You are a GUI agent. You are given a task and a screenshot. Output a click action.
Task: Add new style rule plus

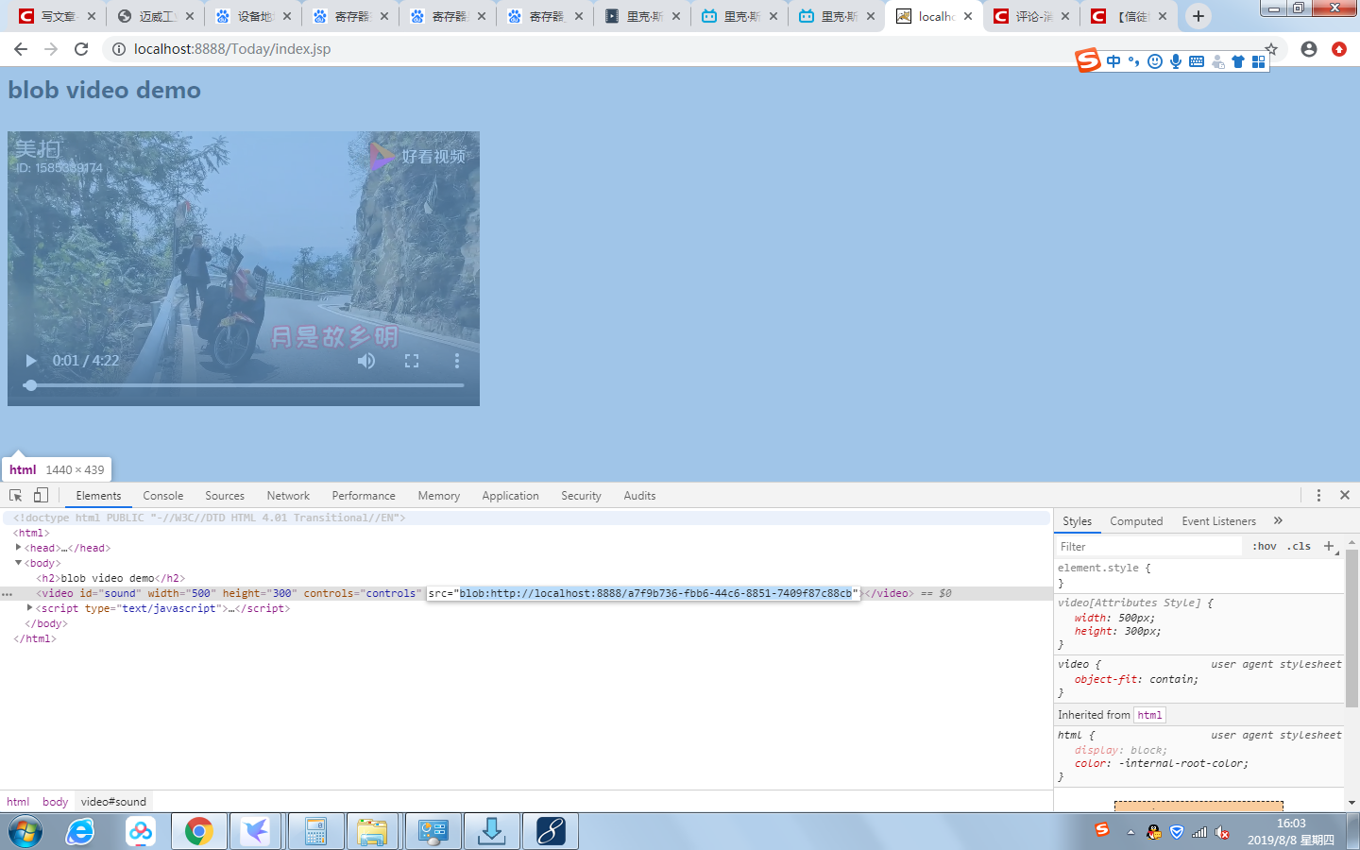tap(1329, 546)
